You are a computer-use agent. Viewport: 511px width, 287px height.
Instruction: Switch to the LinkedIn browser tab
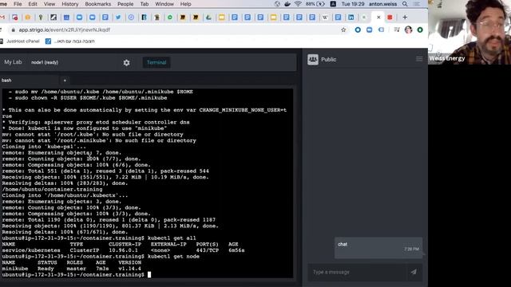point(351,18)
